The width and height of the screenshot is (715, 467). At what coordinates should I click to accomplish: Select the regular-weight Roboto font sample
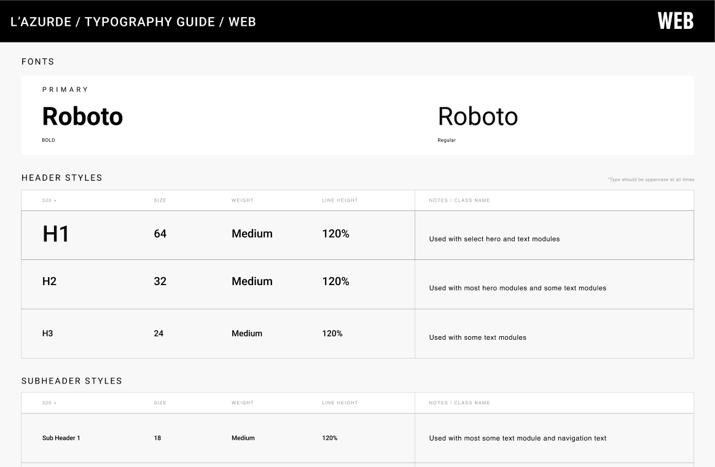pos(477,117)
